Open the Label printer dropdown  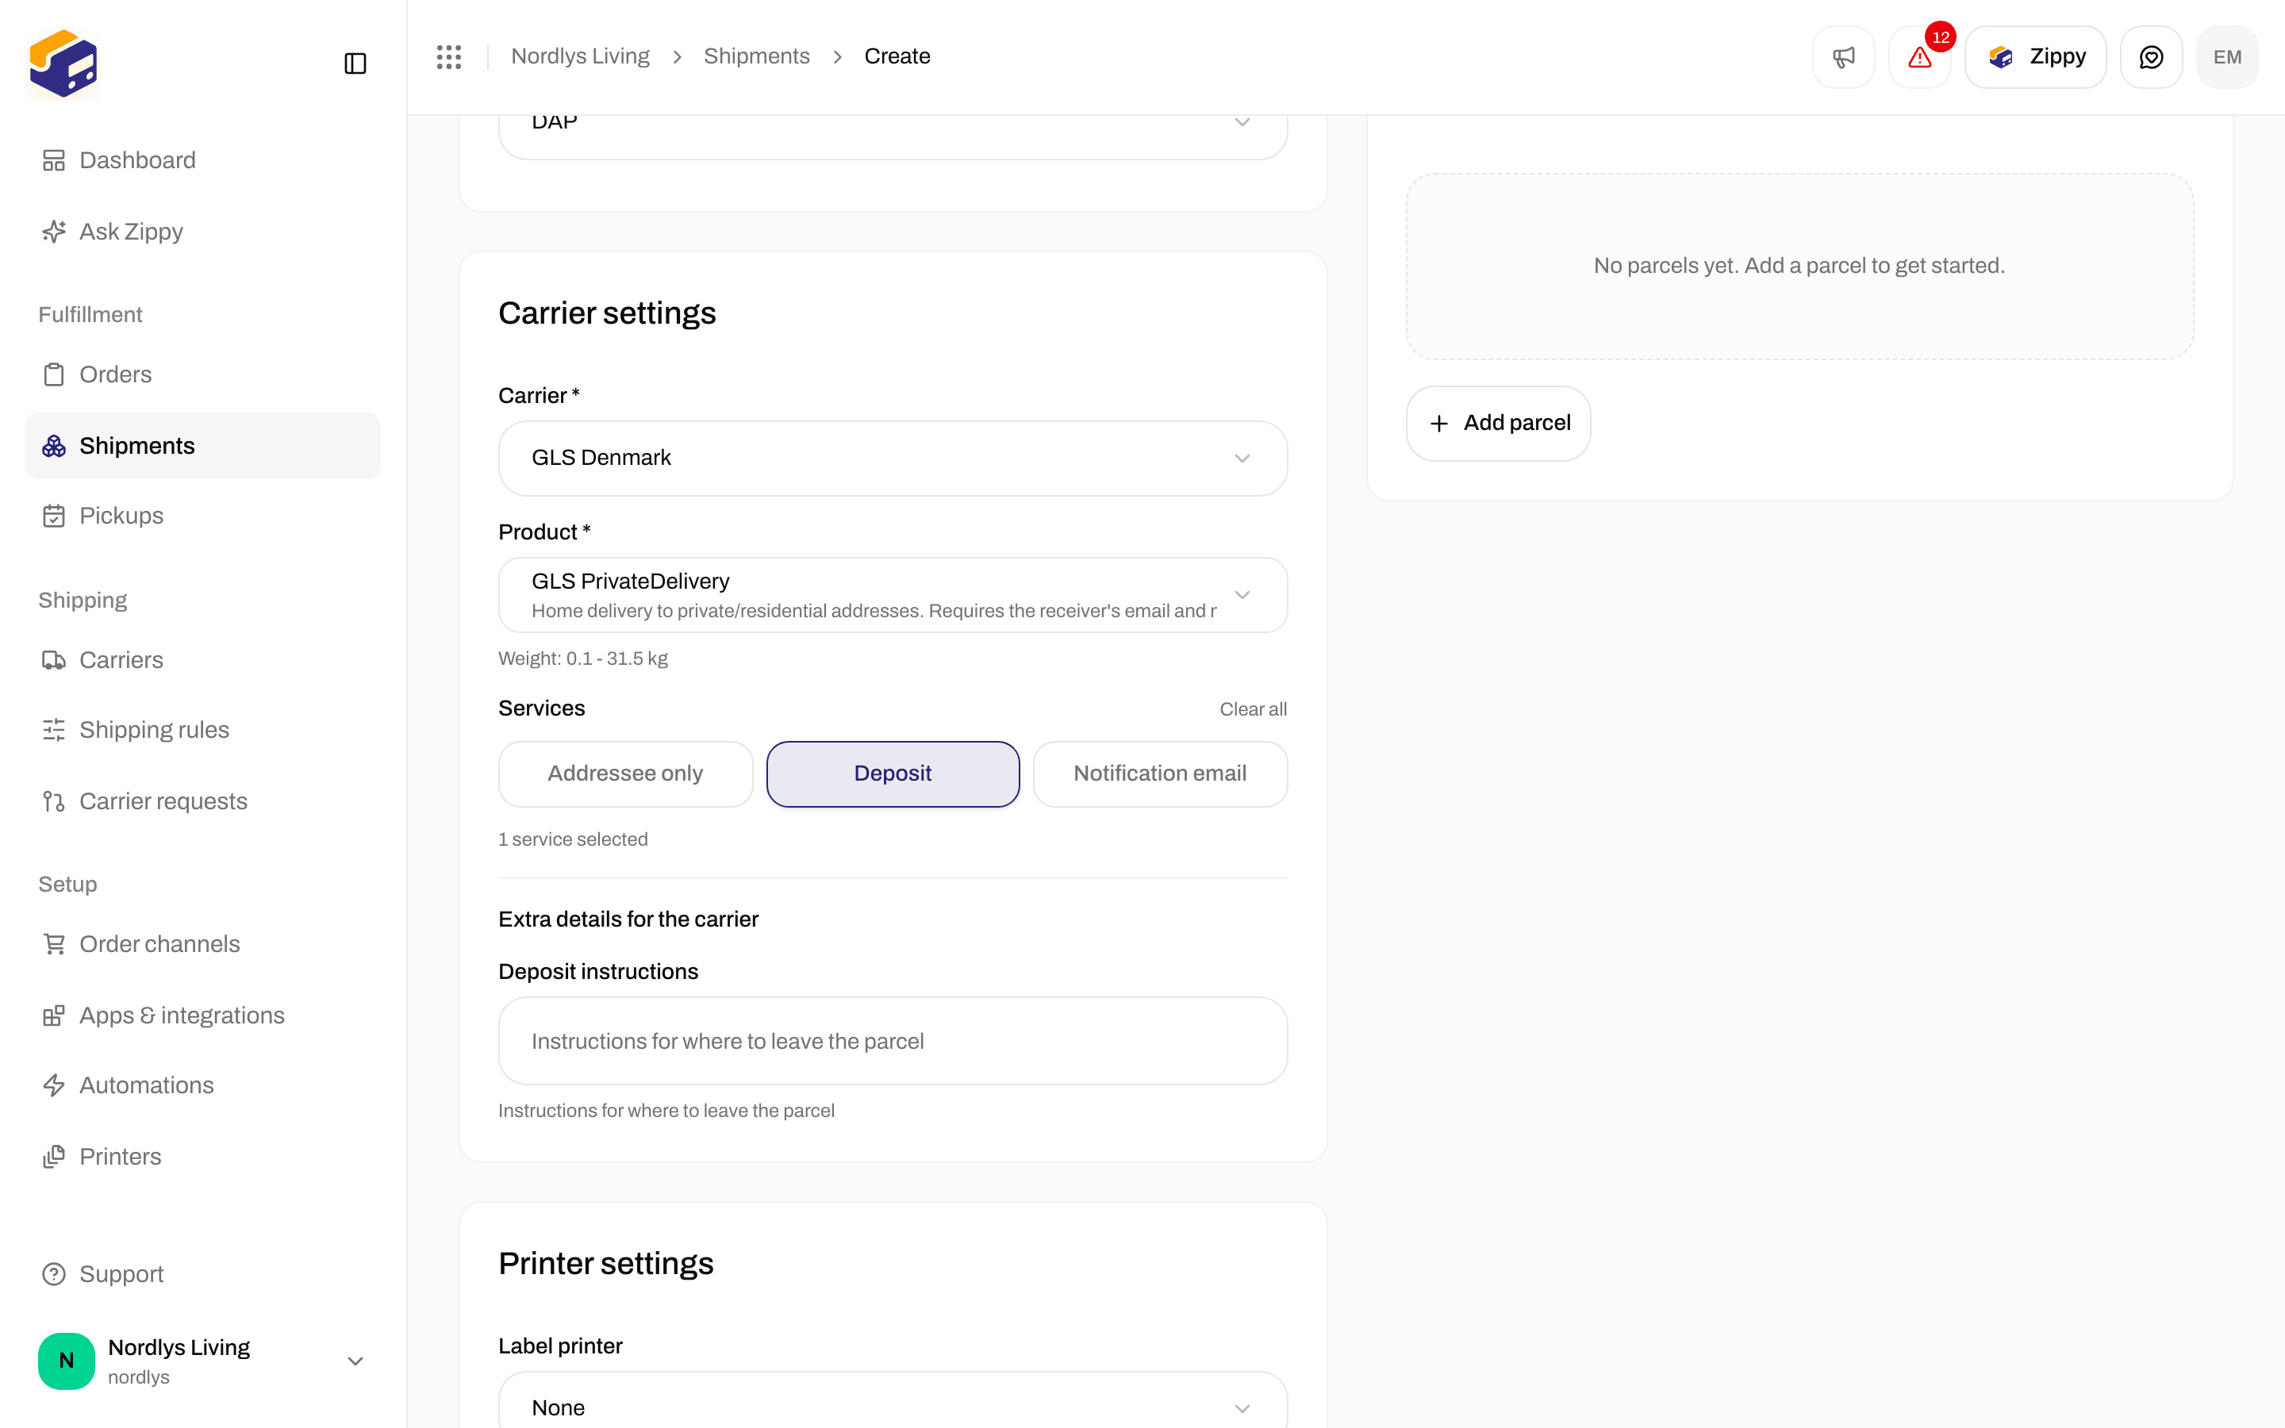tap(893, 1400)
